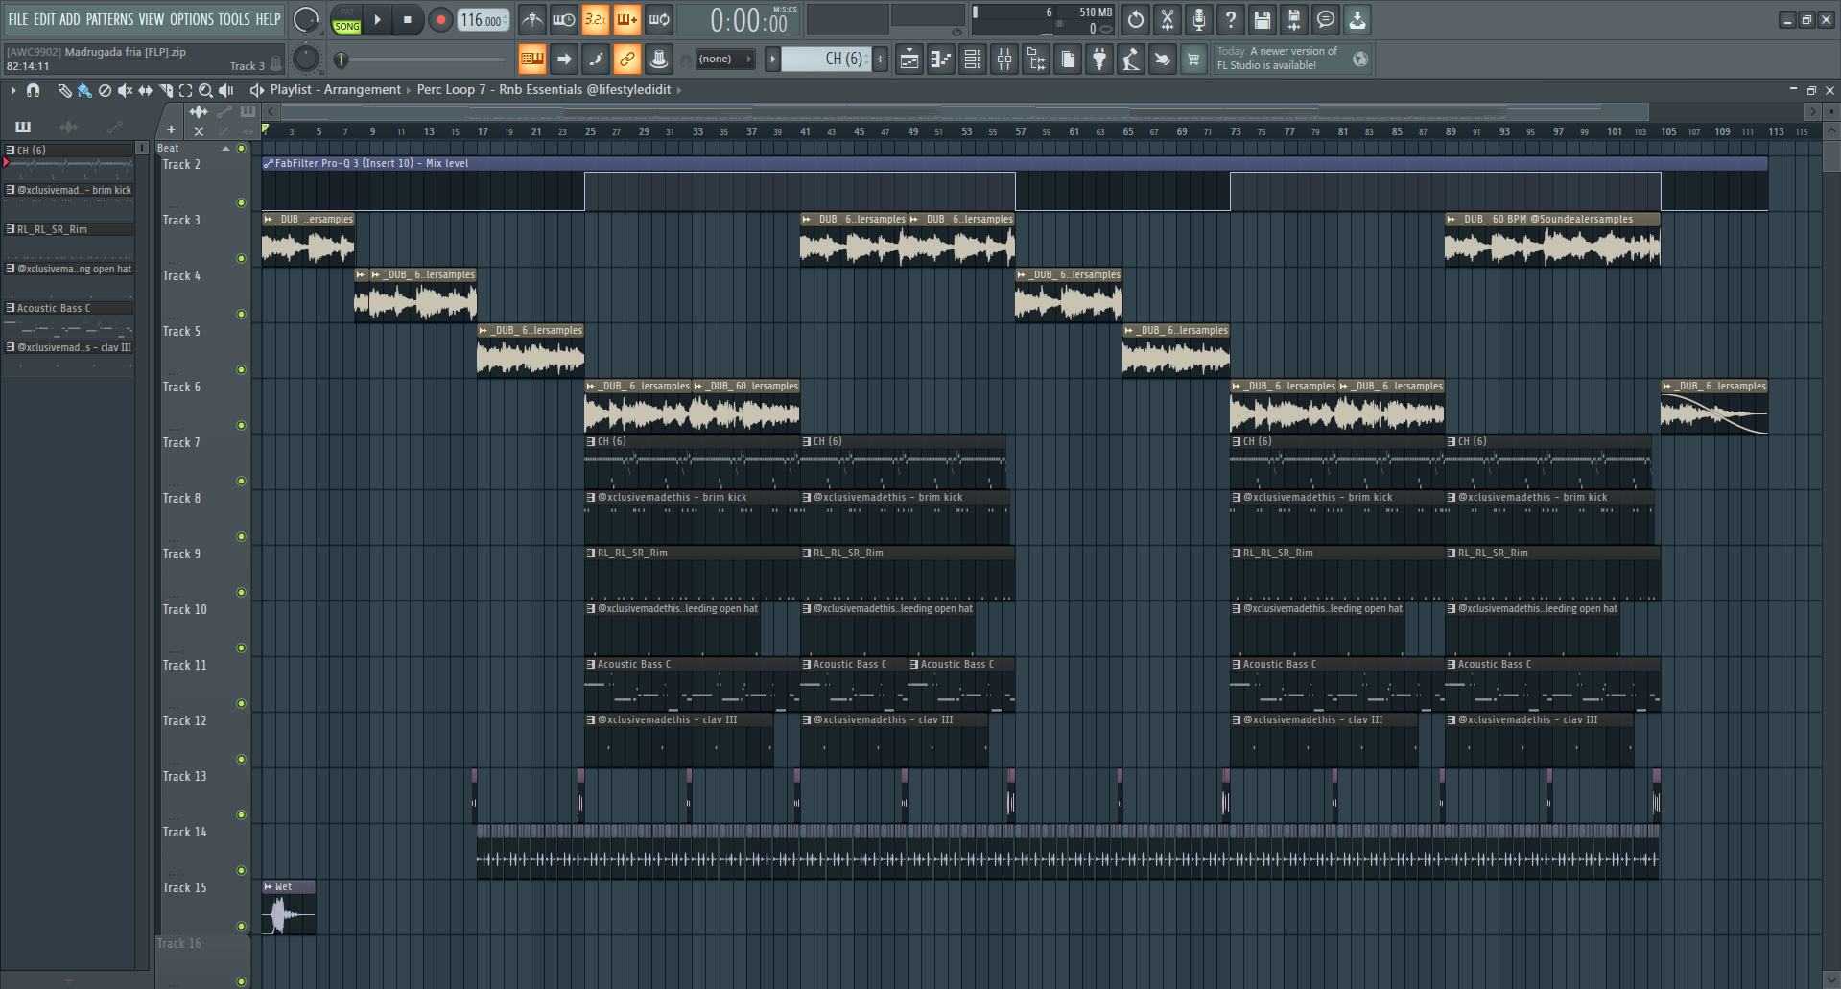
Task: Select the Slice tool
Action: [x=166, y=90]
